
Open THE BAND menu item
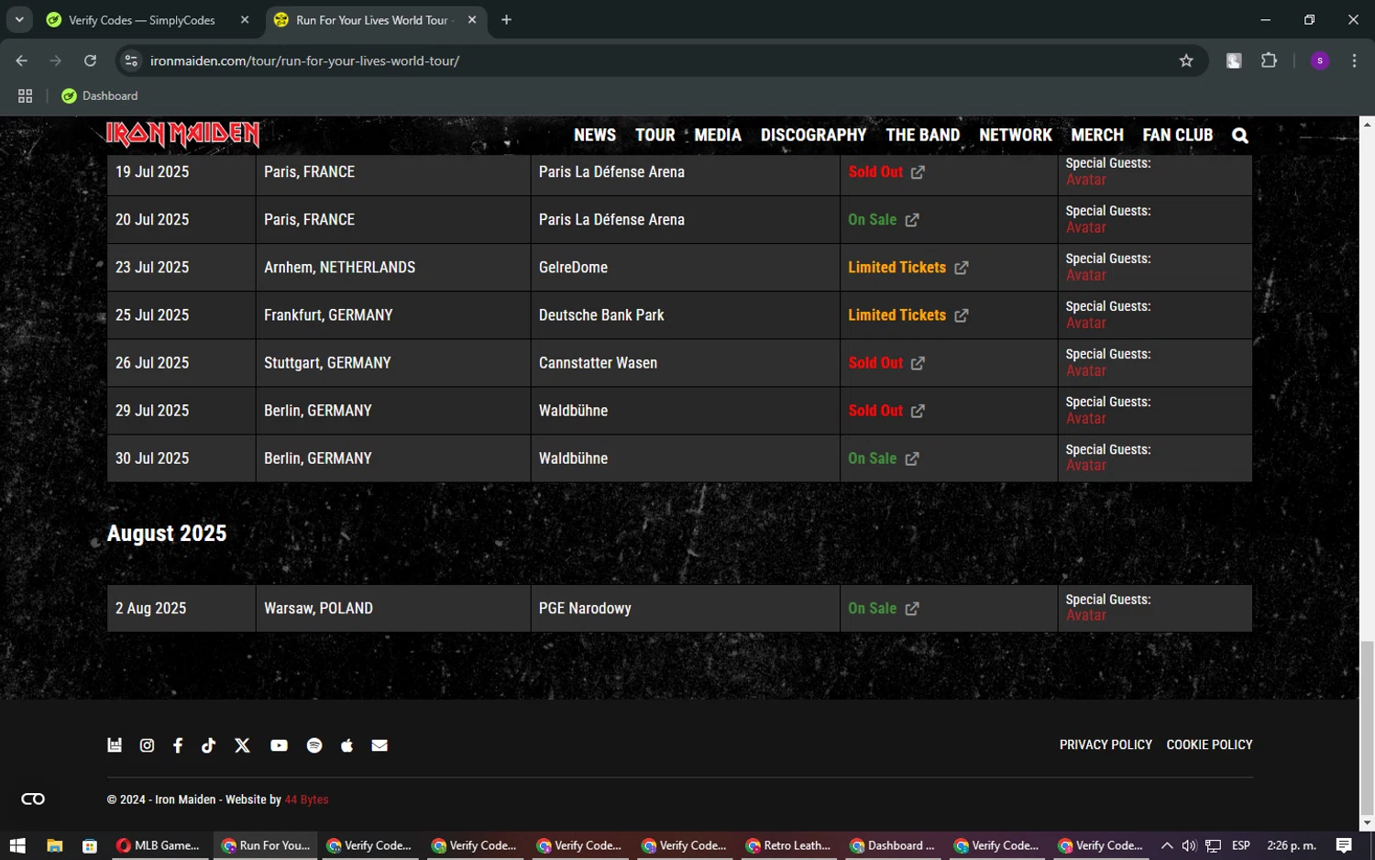923,135
